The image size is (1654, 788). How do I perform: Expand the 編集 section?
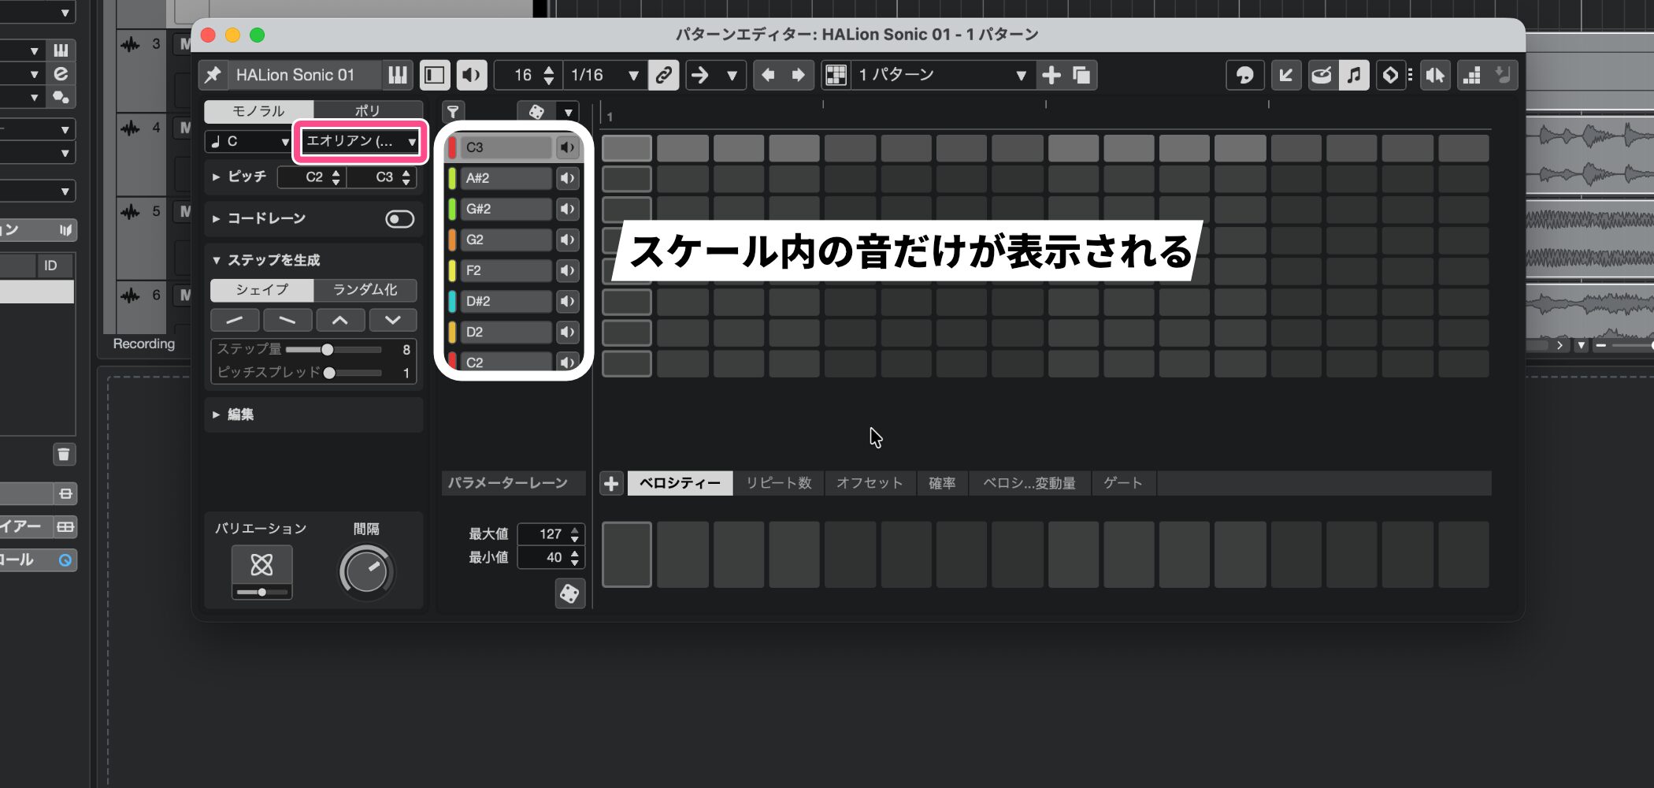(x=240, y=414)
